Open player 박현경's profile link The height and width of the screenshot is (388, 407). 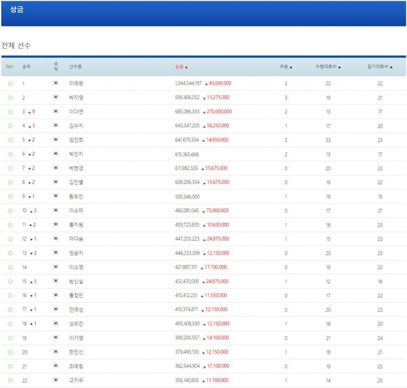[x=76, y=168]
